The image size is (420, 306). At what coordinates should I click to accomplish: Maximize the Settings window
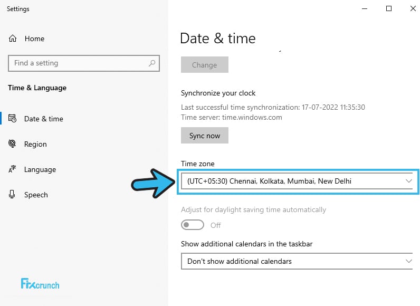coord(389,8)
